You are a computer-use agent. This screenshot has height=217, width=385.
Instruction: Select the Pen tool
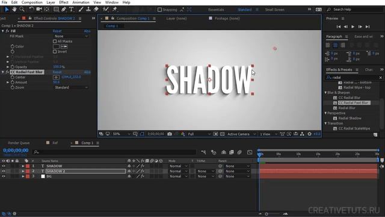[64, 10]
